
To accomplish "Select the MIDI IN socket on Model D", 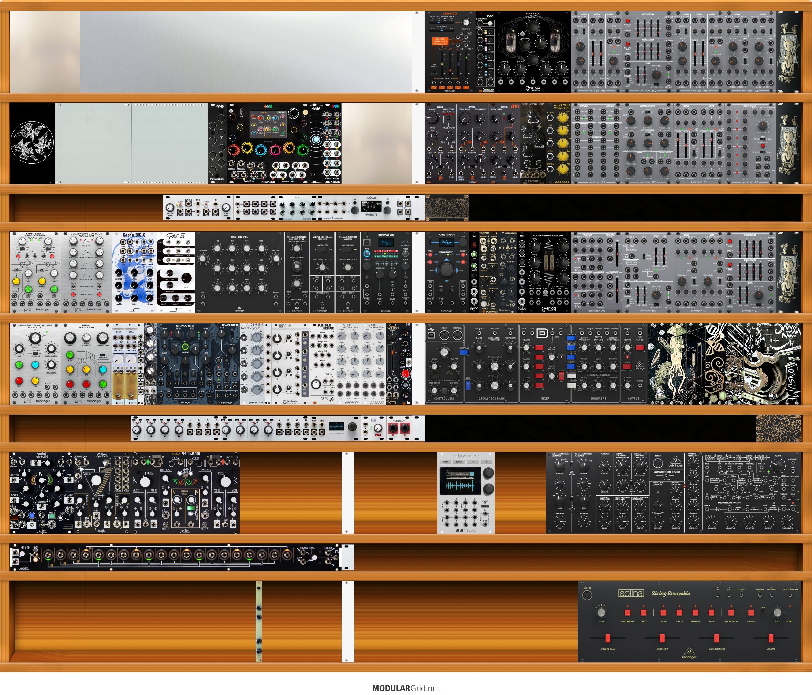I will [x=444, y=335].
